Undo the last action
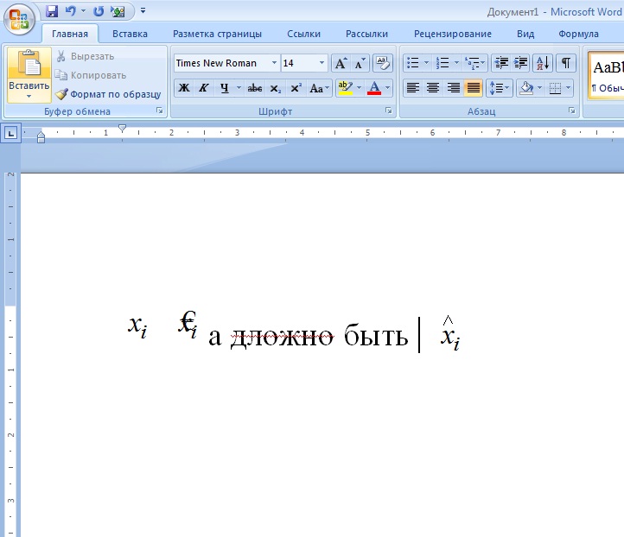This screenshot has width=624, height=537. (71, 11)
